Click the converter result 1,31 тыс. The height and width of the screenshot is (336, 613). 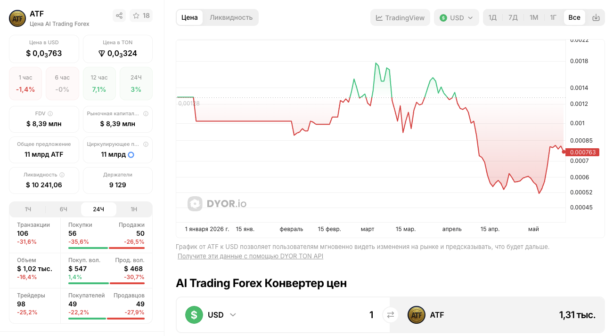[577, 315]
